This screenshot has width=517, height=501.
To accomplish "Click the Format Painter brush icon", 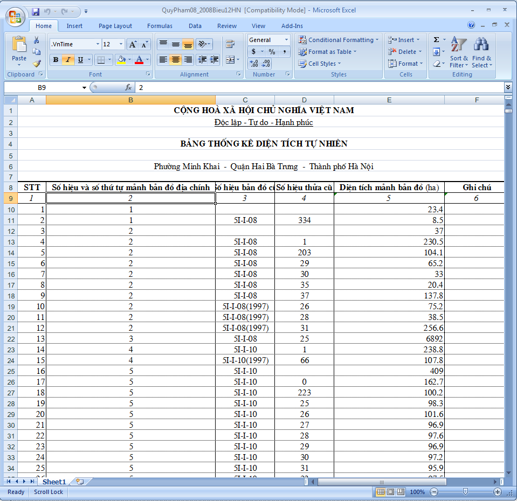I will 37,63.
